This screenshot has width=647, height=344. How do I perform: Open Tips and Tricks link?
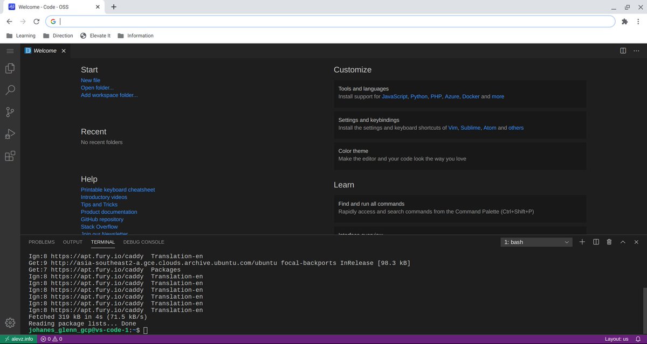(x=99, y=205)
